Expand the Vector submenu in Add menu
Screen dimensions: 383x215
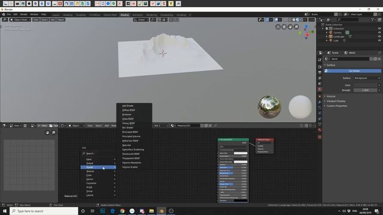click(x=98, y=179)
